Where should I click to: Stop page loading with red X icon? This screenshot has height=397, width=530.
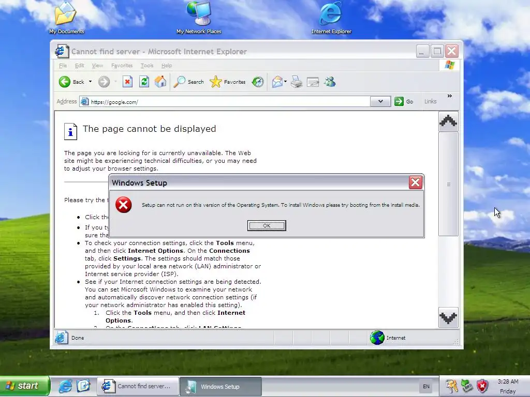[x=127, y=82]
